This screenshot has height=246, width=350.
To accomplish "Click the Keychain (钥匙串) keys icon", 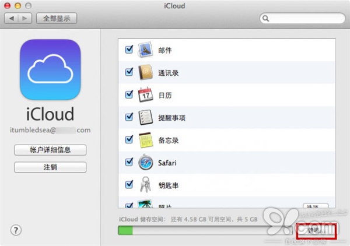I will [x=145, y=185].
